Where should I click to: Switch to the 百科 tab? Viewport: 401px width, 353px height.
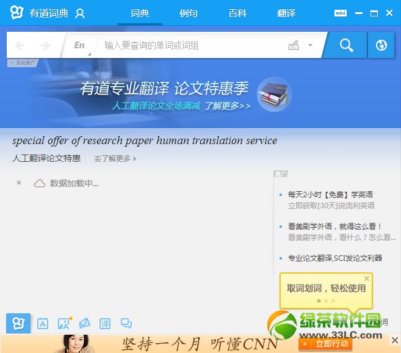(237, 13)
